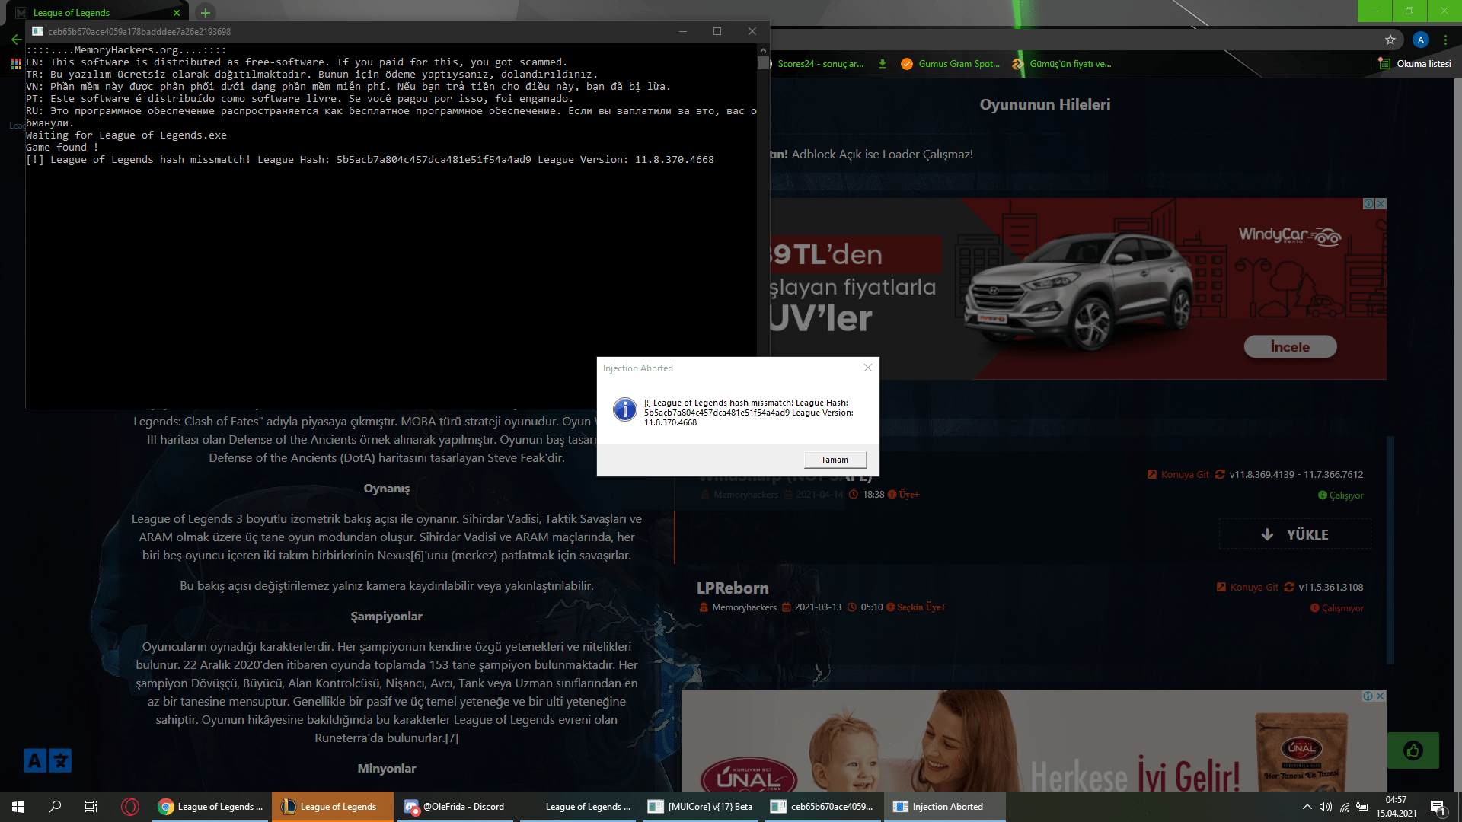The width and height of the screenshot is (1462, 822).
Task: Open the network Wi-Fi tray icon
Action: coord(1345,807)
